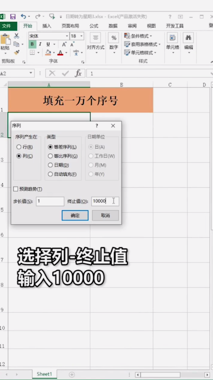Open the 单元格 cells group
Viewport: 213px width, 380px height.
click(172, 43)
